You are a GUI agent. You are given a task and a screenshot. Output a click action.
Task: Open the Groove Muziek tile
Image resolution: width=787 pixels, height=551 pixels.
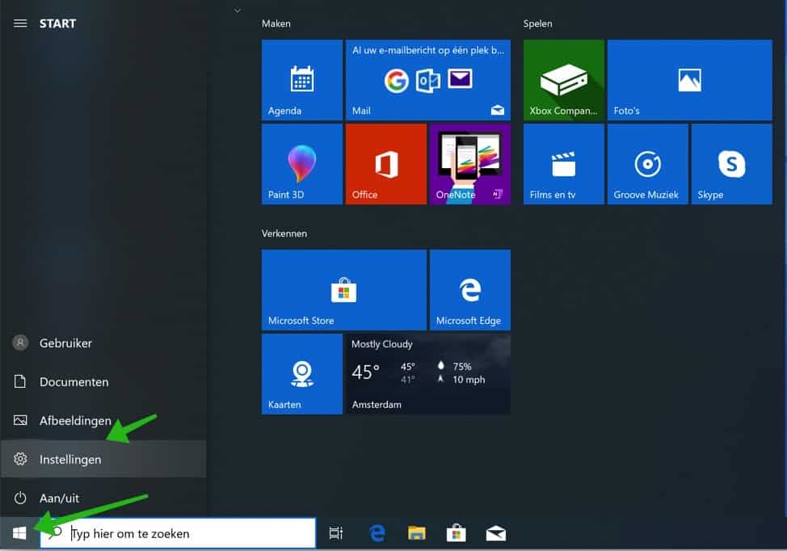[x=647, y=164]
